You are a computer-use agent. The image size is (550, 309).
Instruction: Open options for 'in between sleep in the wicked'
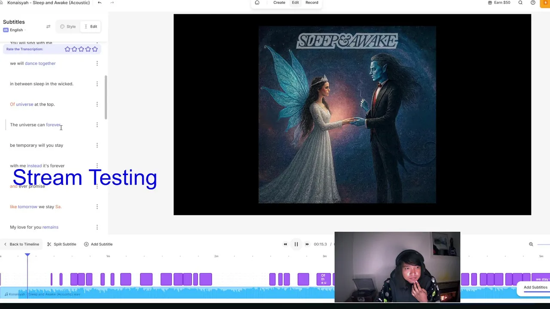[97, 84]
